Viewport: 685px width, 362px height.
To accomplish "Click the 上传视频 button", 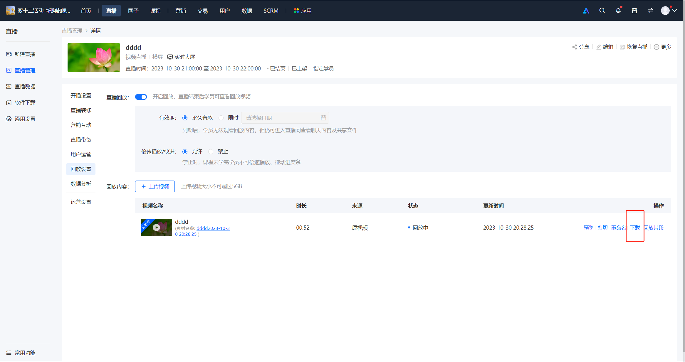I will (x=155, y=186).
